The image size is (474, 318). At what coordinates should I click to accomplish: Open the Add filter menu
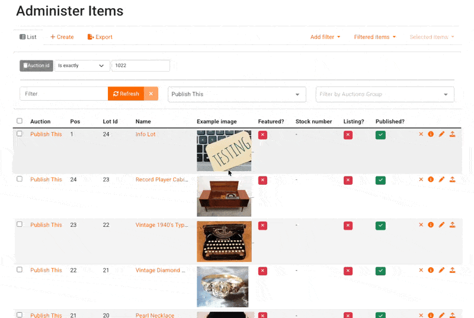coord(325,37)
